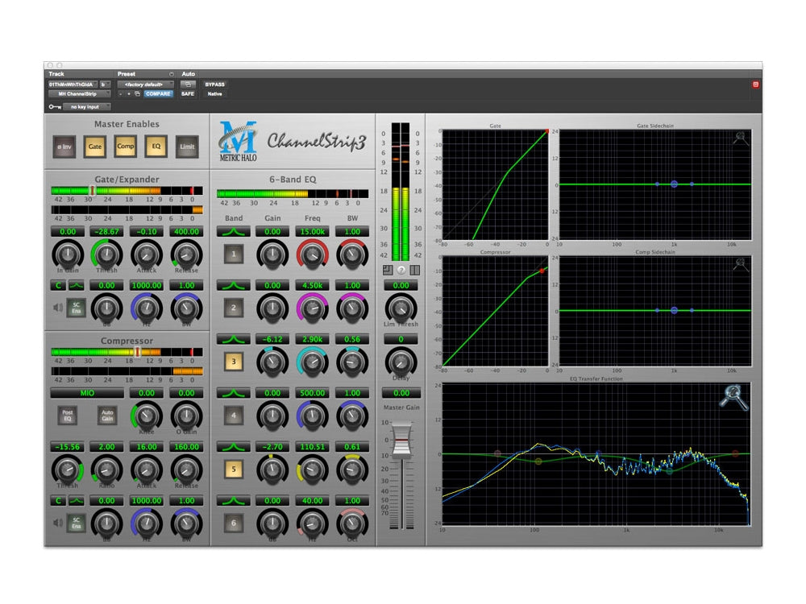The image size is (806, 604).
Task: Open the 'no key input' selector
Action: tap(86, 107)
